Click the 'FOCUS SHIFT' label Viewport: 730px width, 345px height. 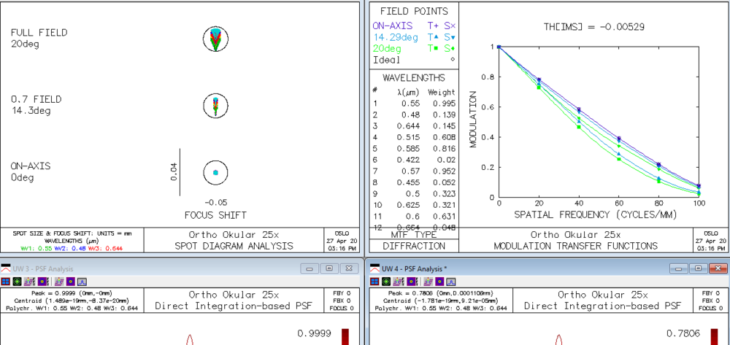(215, 215)
